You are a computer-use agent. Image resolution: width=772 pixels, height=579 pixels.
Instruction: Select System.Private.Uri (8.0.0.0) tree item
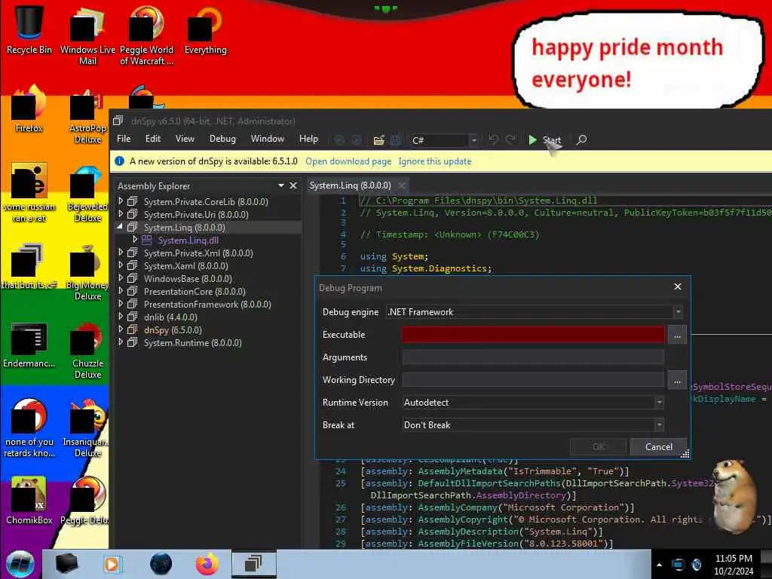coord(196,214)
